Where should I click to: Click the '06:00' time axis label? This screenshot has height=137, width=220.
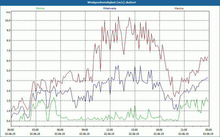61,130
